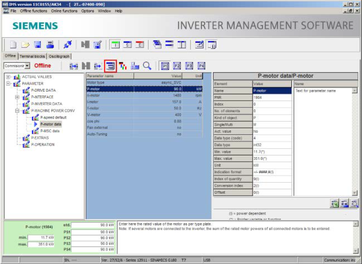Screen dimensions: 362x264
Task: Open the Window menu
Action: pyautogui.click(x=104, y=11)
